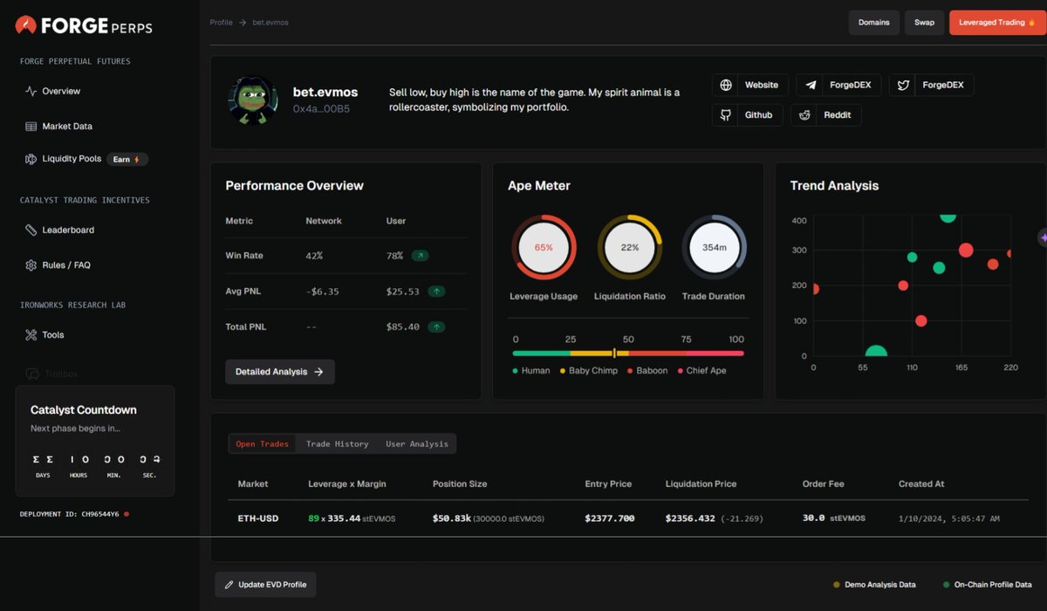Click the purple sparkle icon at right edge
Image resolution: width=1047 pixels, height=611 pixels.
click(1044, 237)
